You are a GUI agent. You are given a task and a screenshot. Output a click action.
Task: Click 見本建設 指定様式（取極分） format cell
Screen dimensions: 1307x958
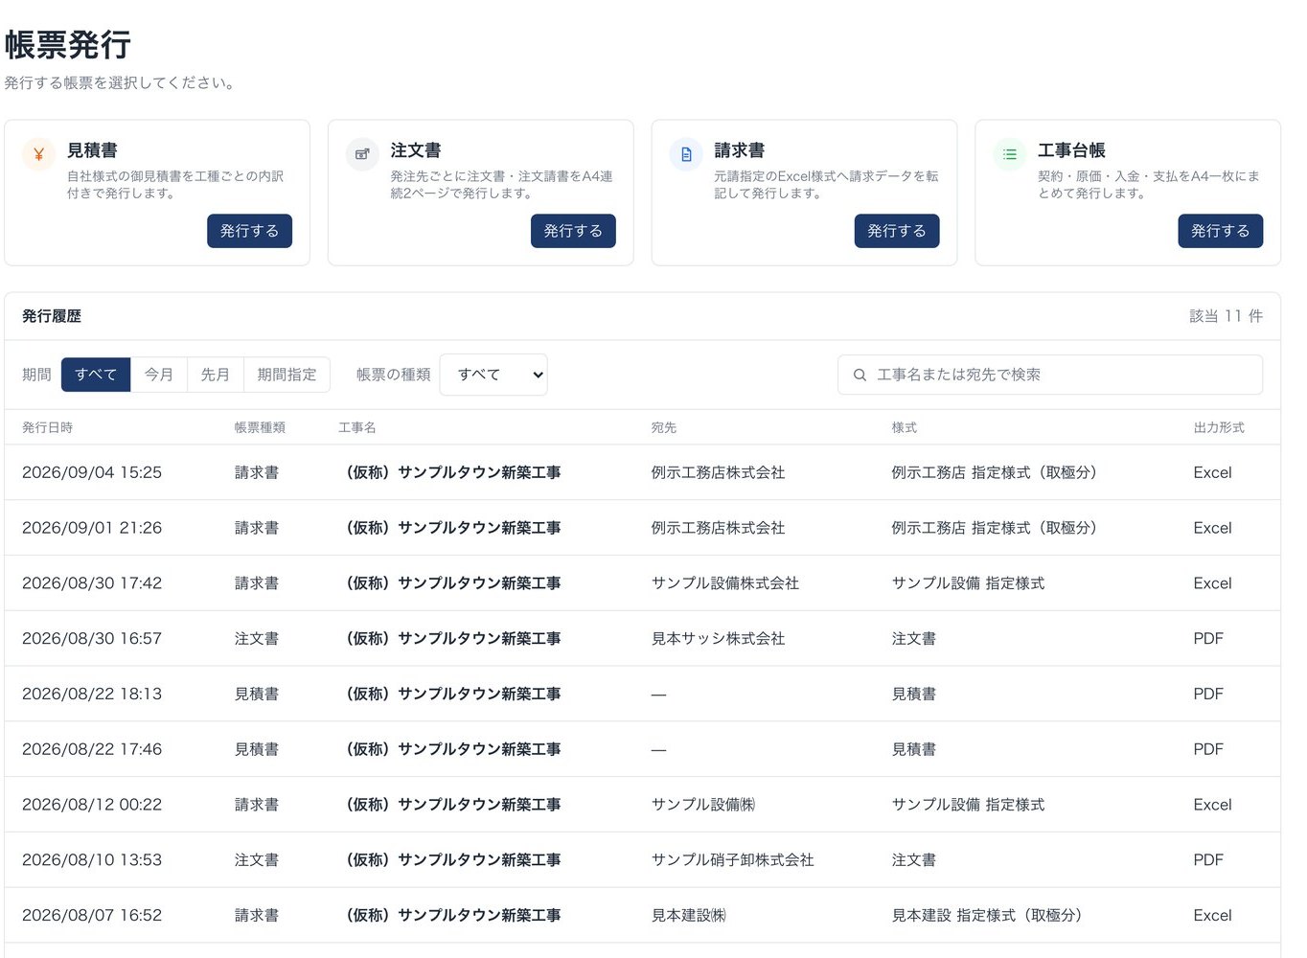(987, 916)
